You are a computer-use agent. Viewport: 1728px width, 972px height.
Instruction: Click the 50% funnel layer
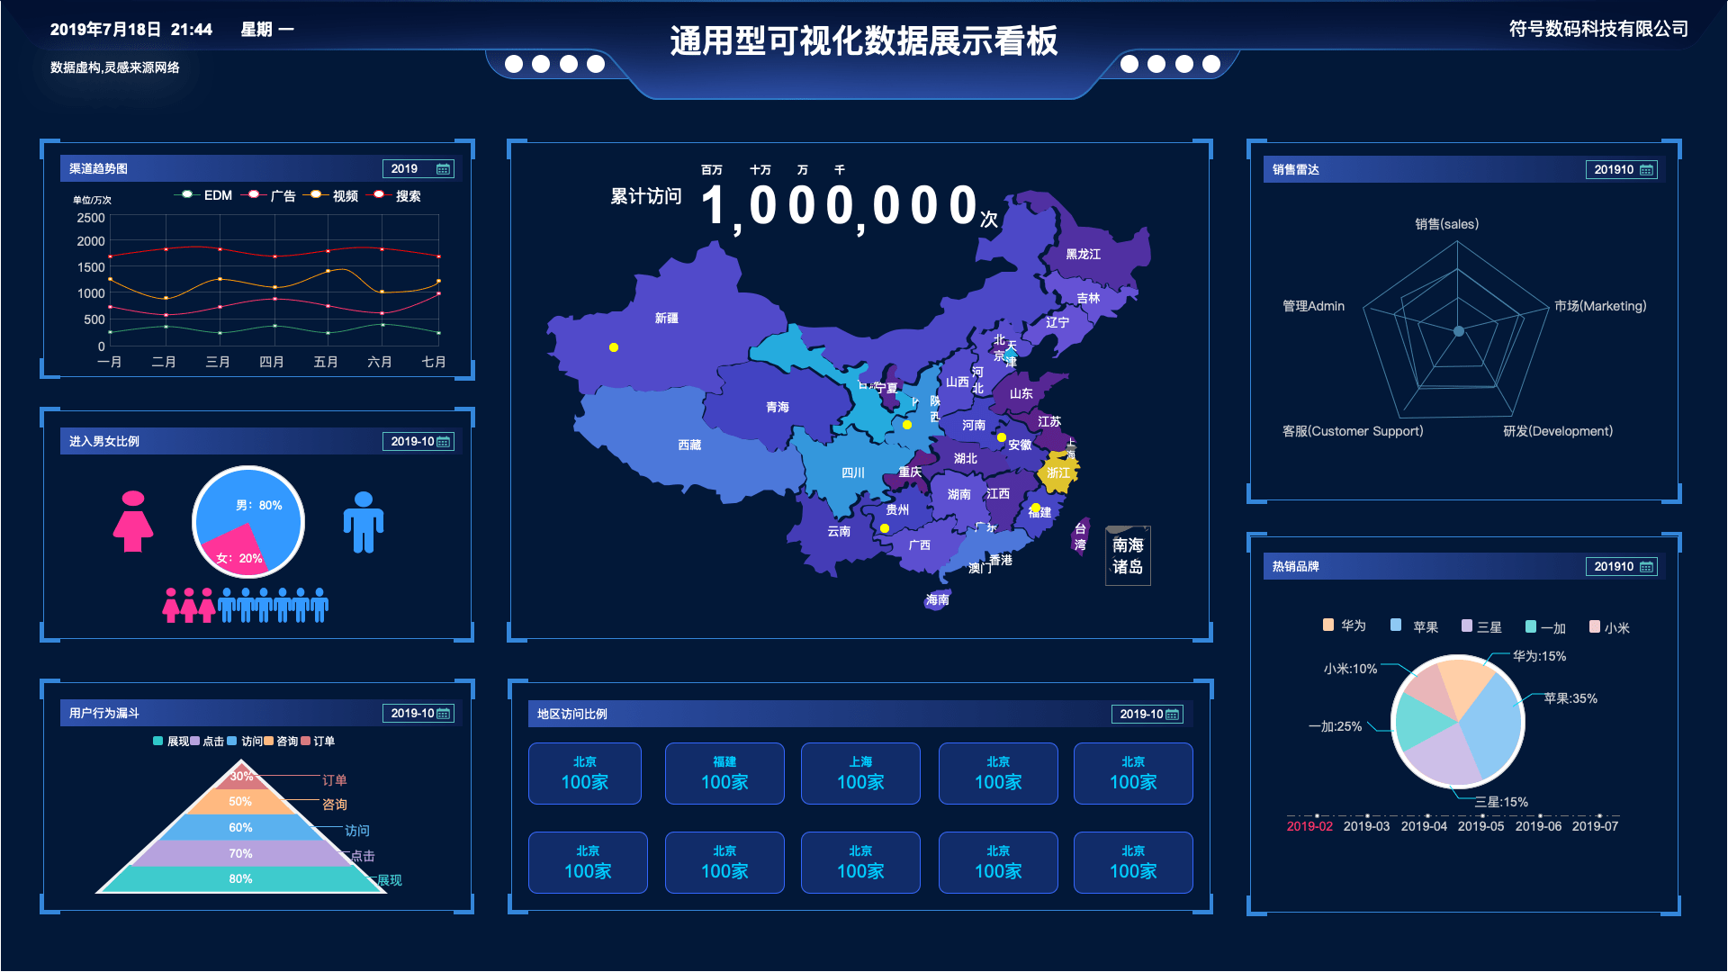[x=240, y=801]
